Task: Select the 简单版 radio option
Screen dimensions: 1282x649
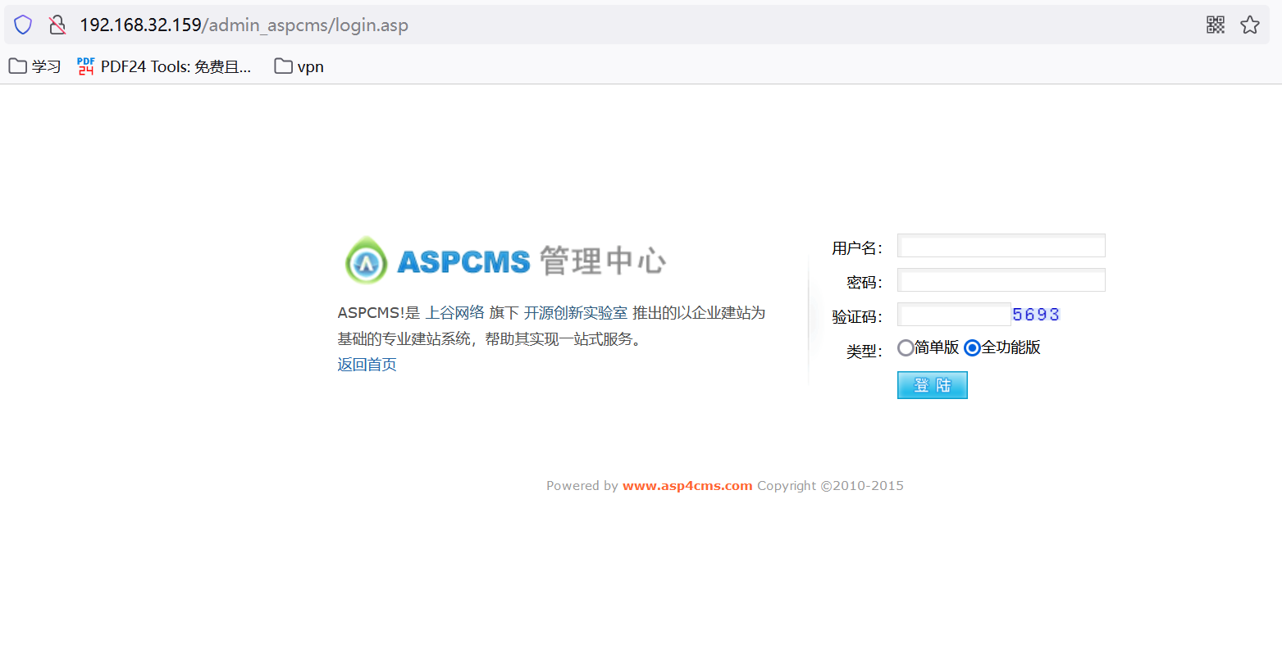Action: point(906,348)
